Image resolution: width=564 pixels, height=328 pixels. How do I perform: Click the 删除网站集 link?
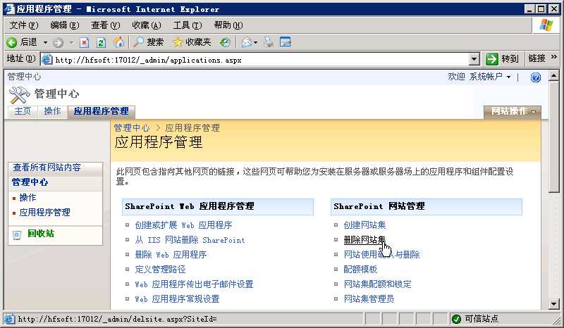[364, 240]
